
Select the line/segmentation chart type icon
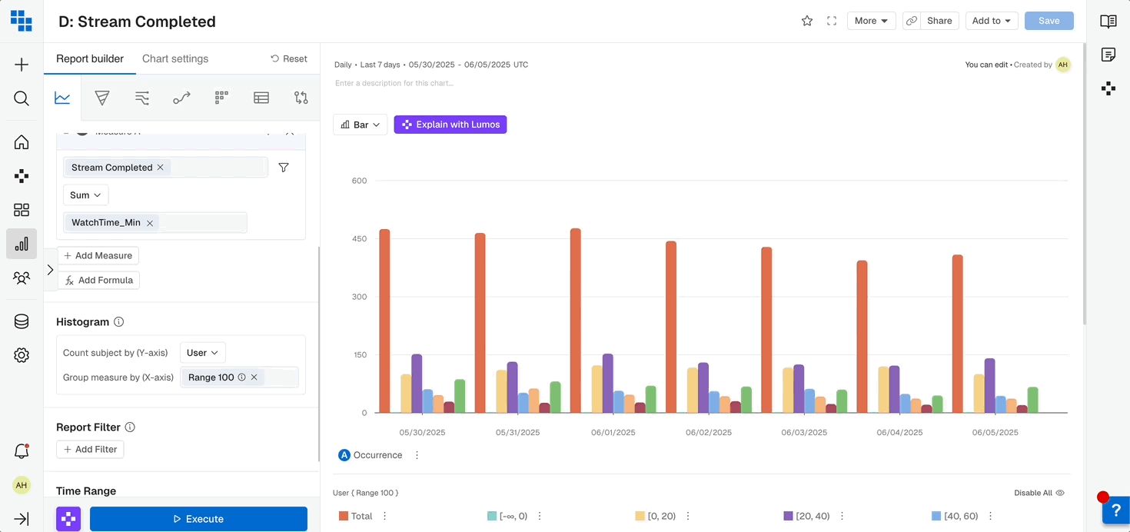[x=62, y=98]
